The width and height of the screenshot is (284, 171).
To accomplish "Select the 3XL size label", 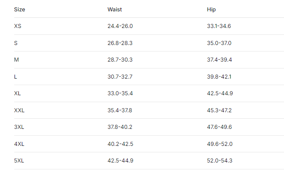I will pos(19,127).
